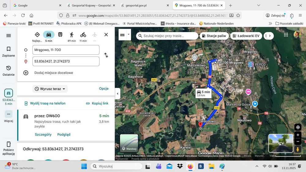Viewport: 306px width, 172px height.
Task: Select Najlepsze best travel mode
Action: click(37, 37)
